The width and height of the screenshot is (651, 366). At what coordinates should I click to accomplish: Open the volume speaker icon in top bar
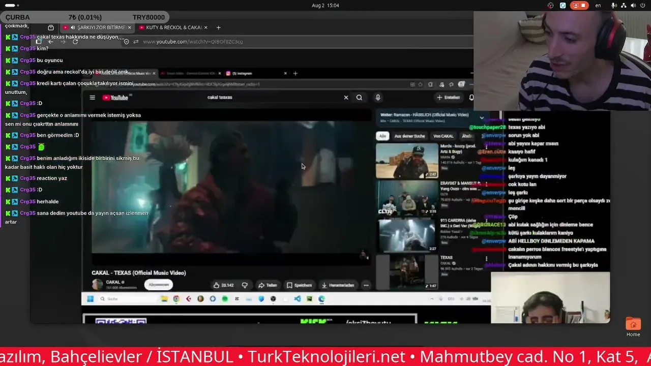(633, 6)
